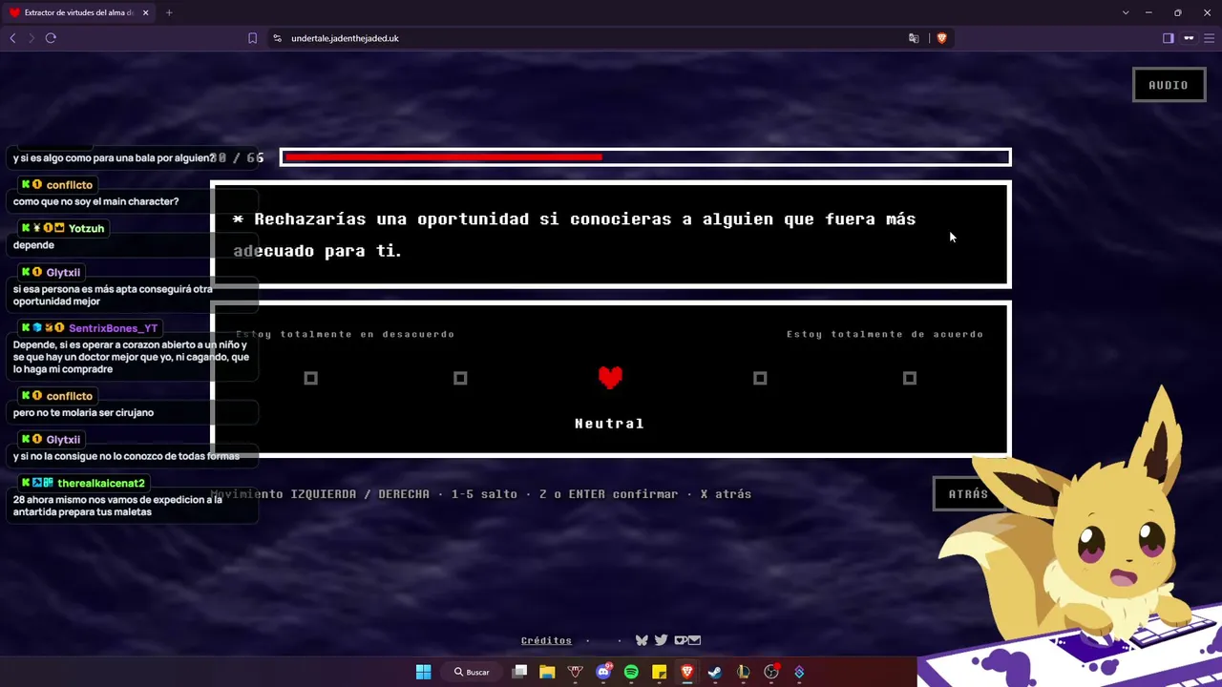
Task: Click chat username SentrixBones_YT
Action: click(x=113, y=328)
